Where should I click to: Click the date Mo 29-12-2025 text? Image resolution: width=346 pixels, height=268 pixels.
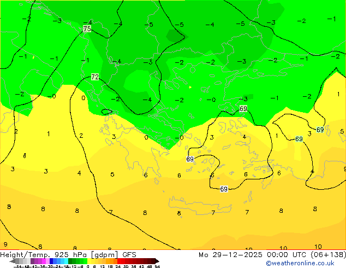click(x=230, y=255)
